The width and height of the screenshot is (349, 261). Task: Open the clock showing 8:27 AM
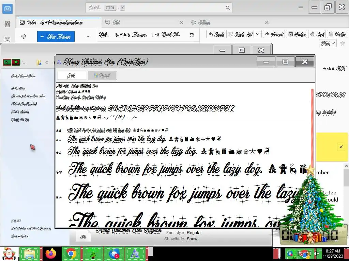[x=333, y=254]
